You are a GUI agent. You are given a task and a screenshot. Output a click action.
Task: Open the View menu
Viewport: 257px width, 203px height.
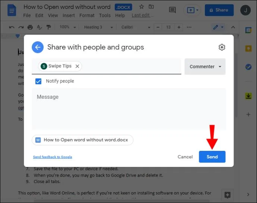53,15
